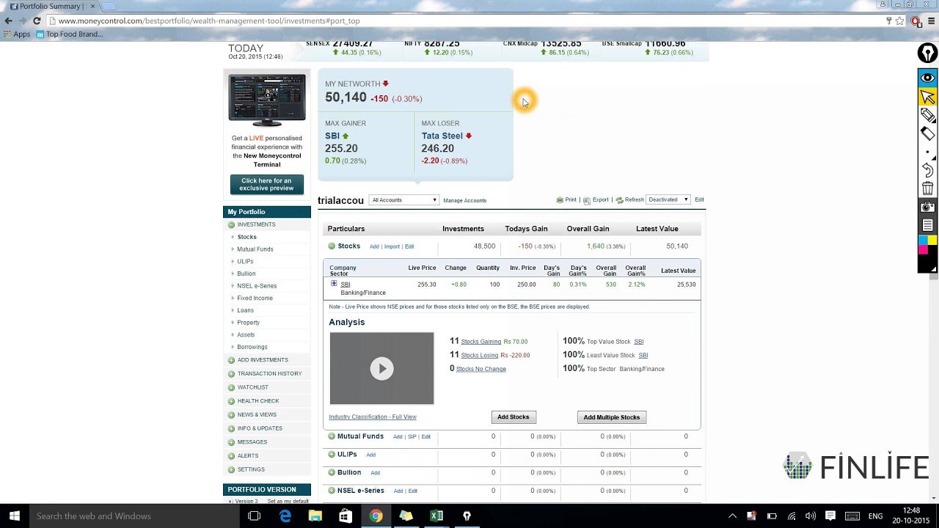The width and height of the screenshot is (939, 528).
Task: Click the trash clear-all icon
Action: (x=928, y=189)
